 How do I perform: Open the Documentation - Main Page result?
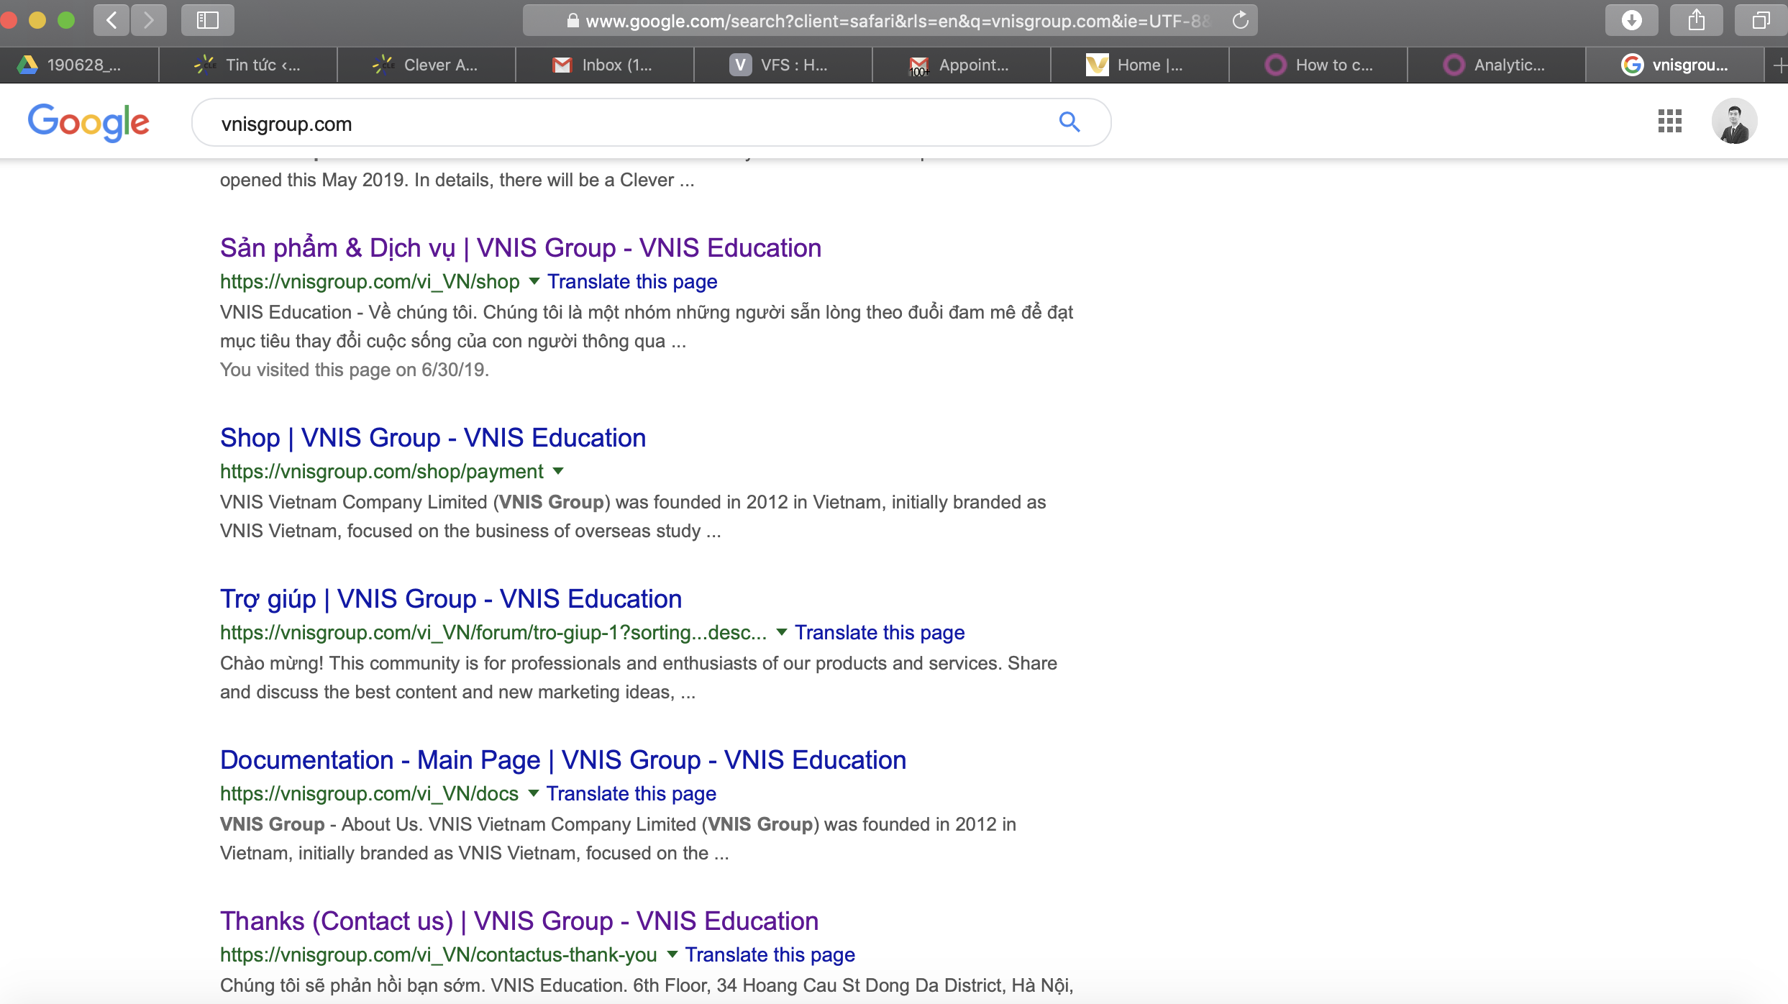(x=562, y=760)
